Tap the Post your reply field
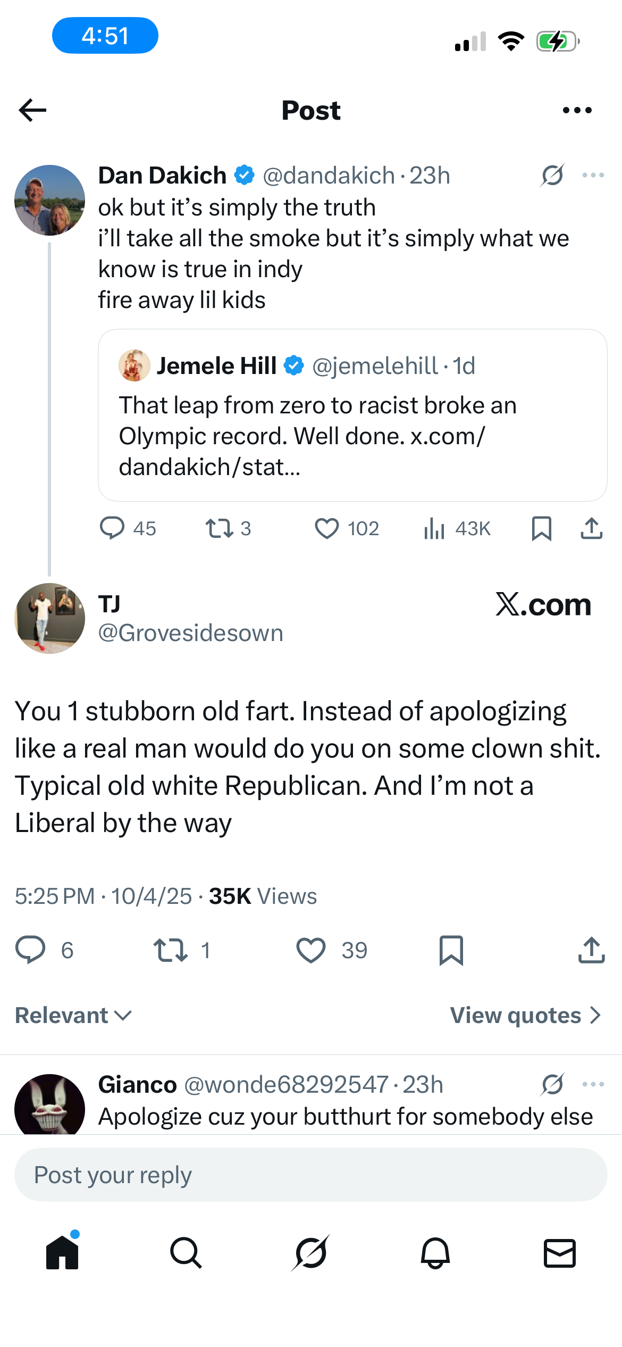622x1347 pixels. pos(310,1175)
